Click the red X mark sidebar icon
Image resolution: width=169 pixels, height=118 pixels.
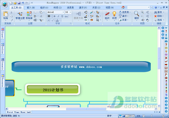click(166, 58)
